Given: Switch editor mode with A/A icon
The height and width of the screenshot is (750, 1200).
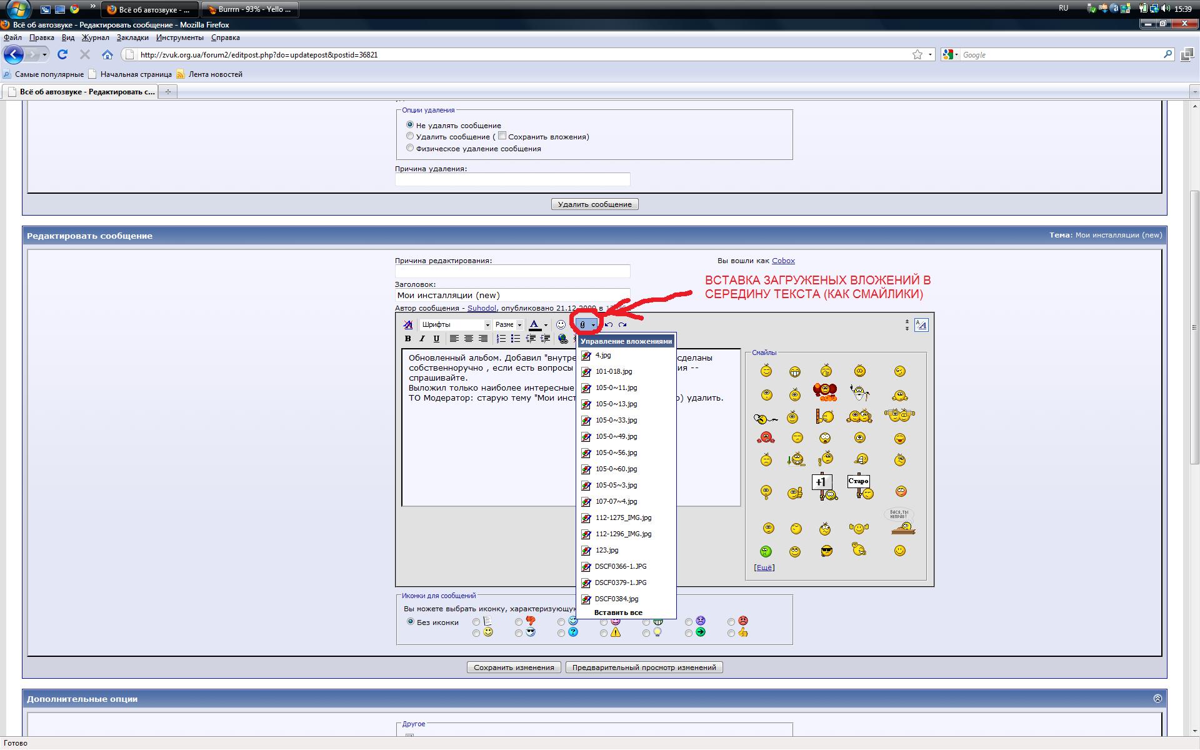Looking at the screenshot, I should click(921, 325).
